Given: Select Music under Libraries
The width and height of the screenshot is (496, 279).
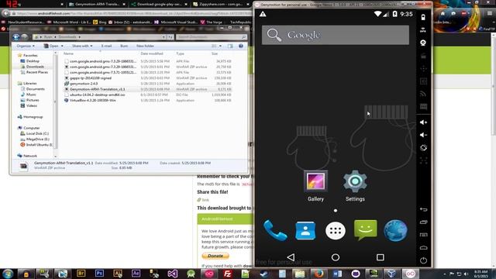Looking at the screenshot, I should pos(31,95).
